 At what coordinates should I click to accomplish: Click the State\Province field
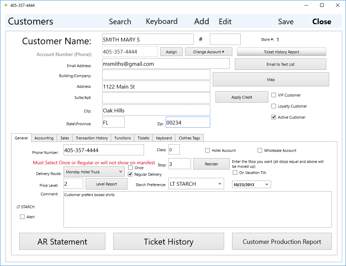pos(113,122)
